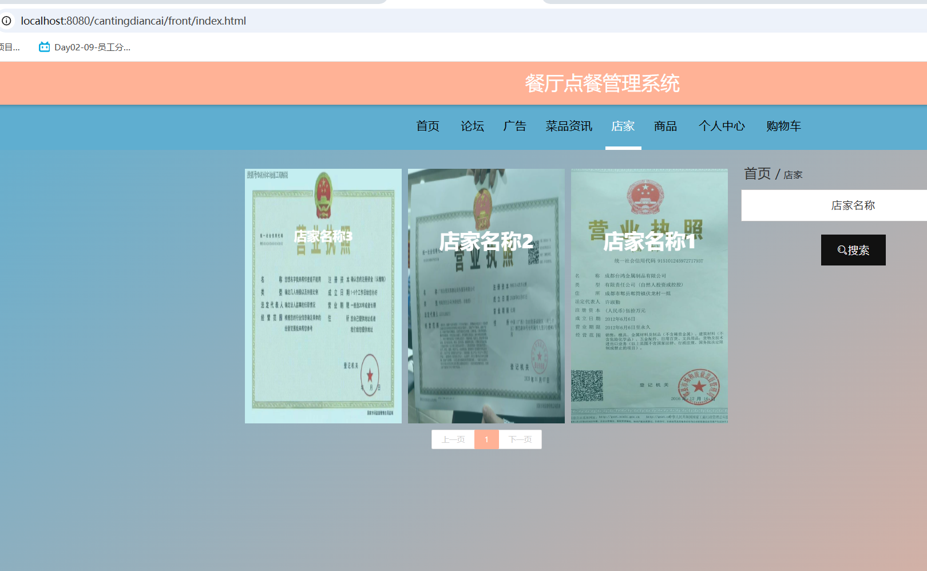The height and width of the screenshot is (571, 927).
Task: Switch to the 菜品资讯 tab
Action: tap(568, 126)
